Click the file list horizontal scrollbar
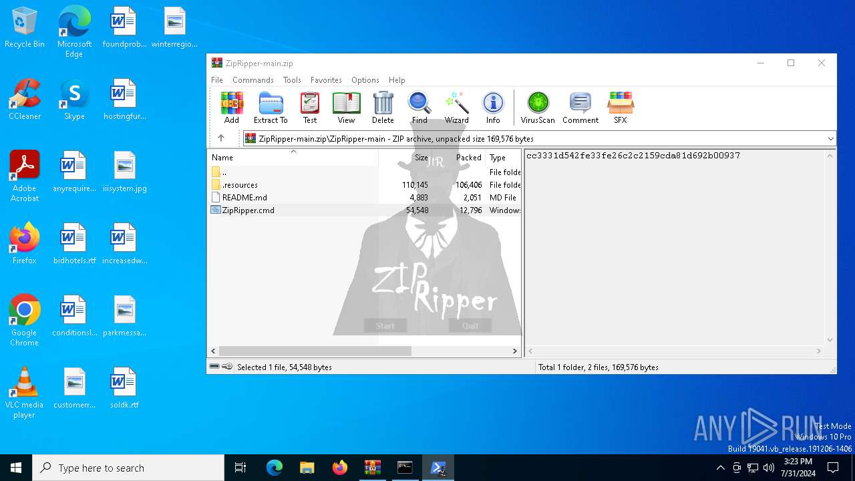855x481 pixels. coord(315,351)
